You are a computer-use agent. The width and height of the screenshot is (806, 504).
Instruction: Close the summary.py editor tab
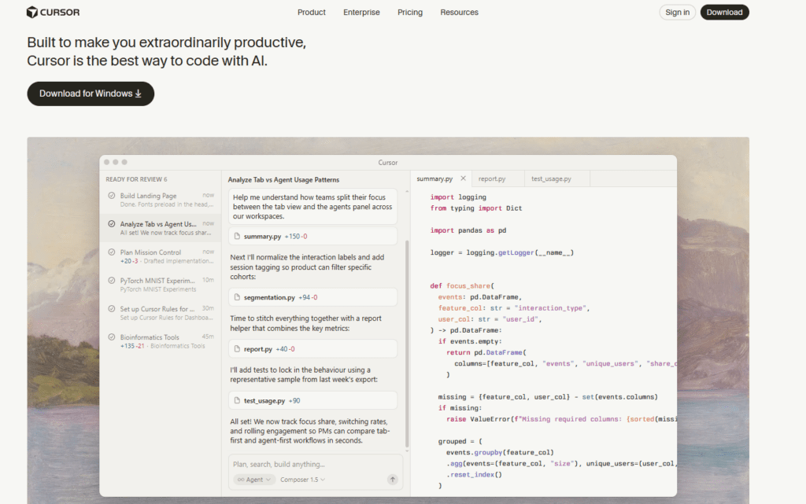coord(464,178)
